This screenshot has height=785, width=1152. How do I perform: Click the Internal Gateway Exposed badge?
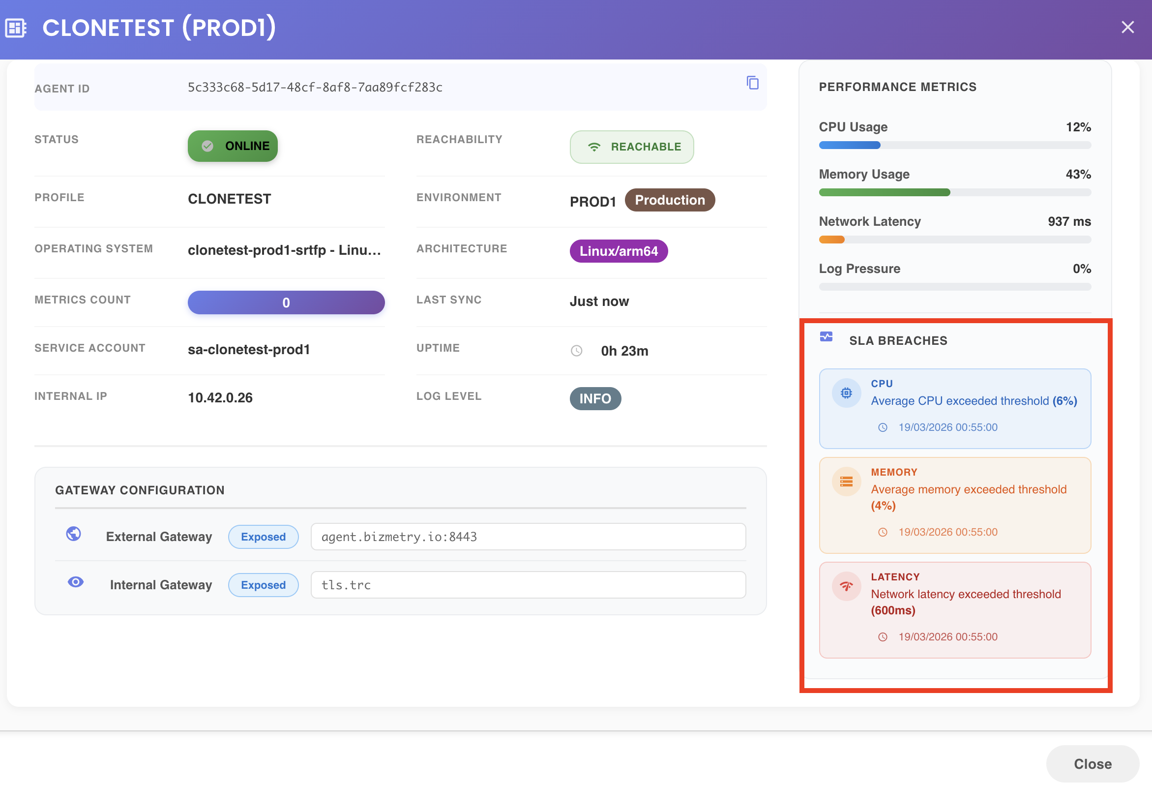(x=263, y=585)
